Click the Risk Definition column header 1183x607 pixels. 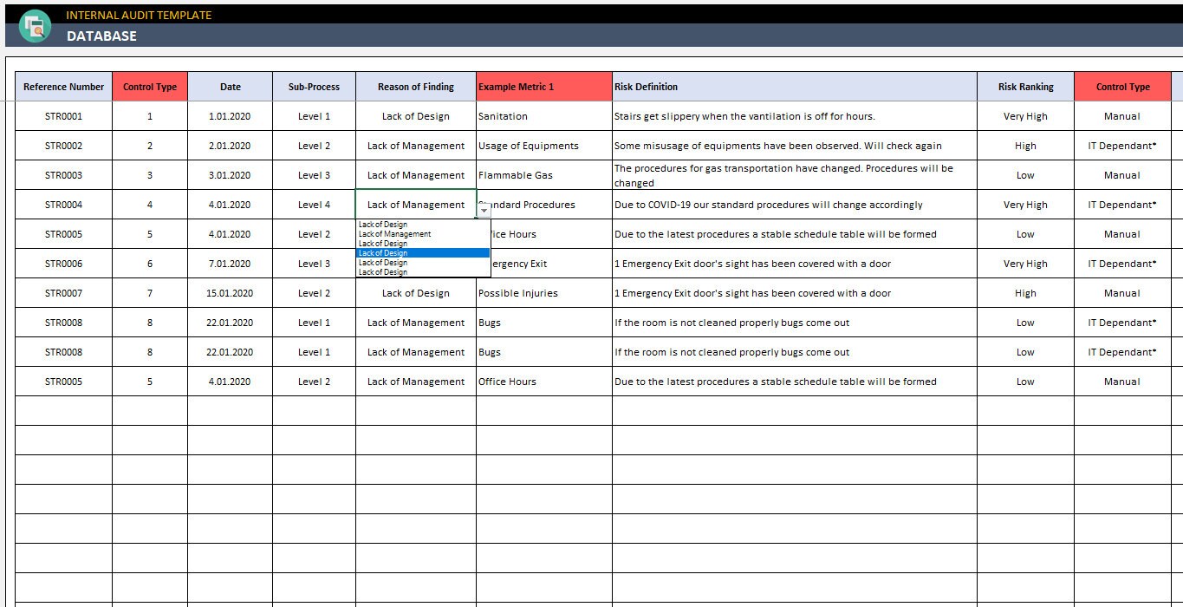795,87
